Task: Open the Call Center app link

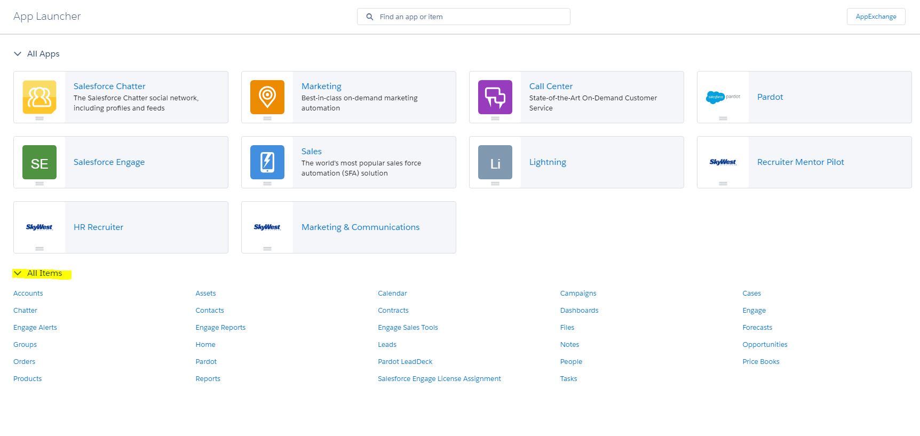Action: pos(551,86)
